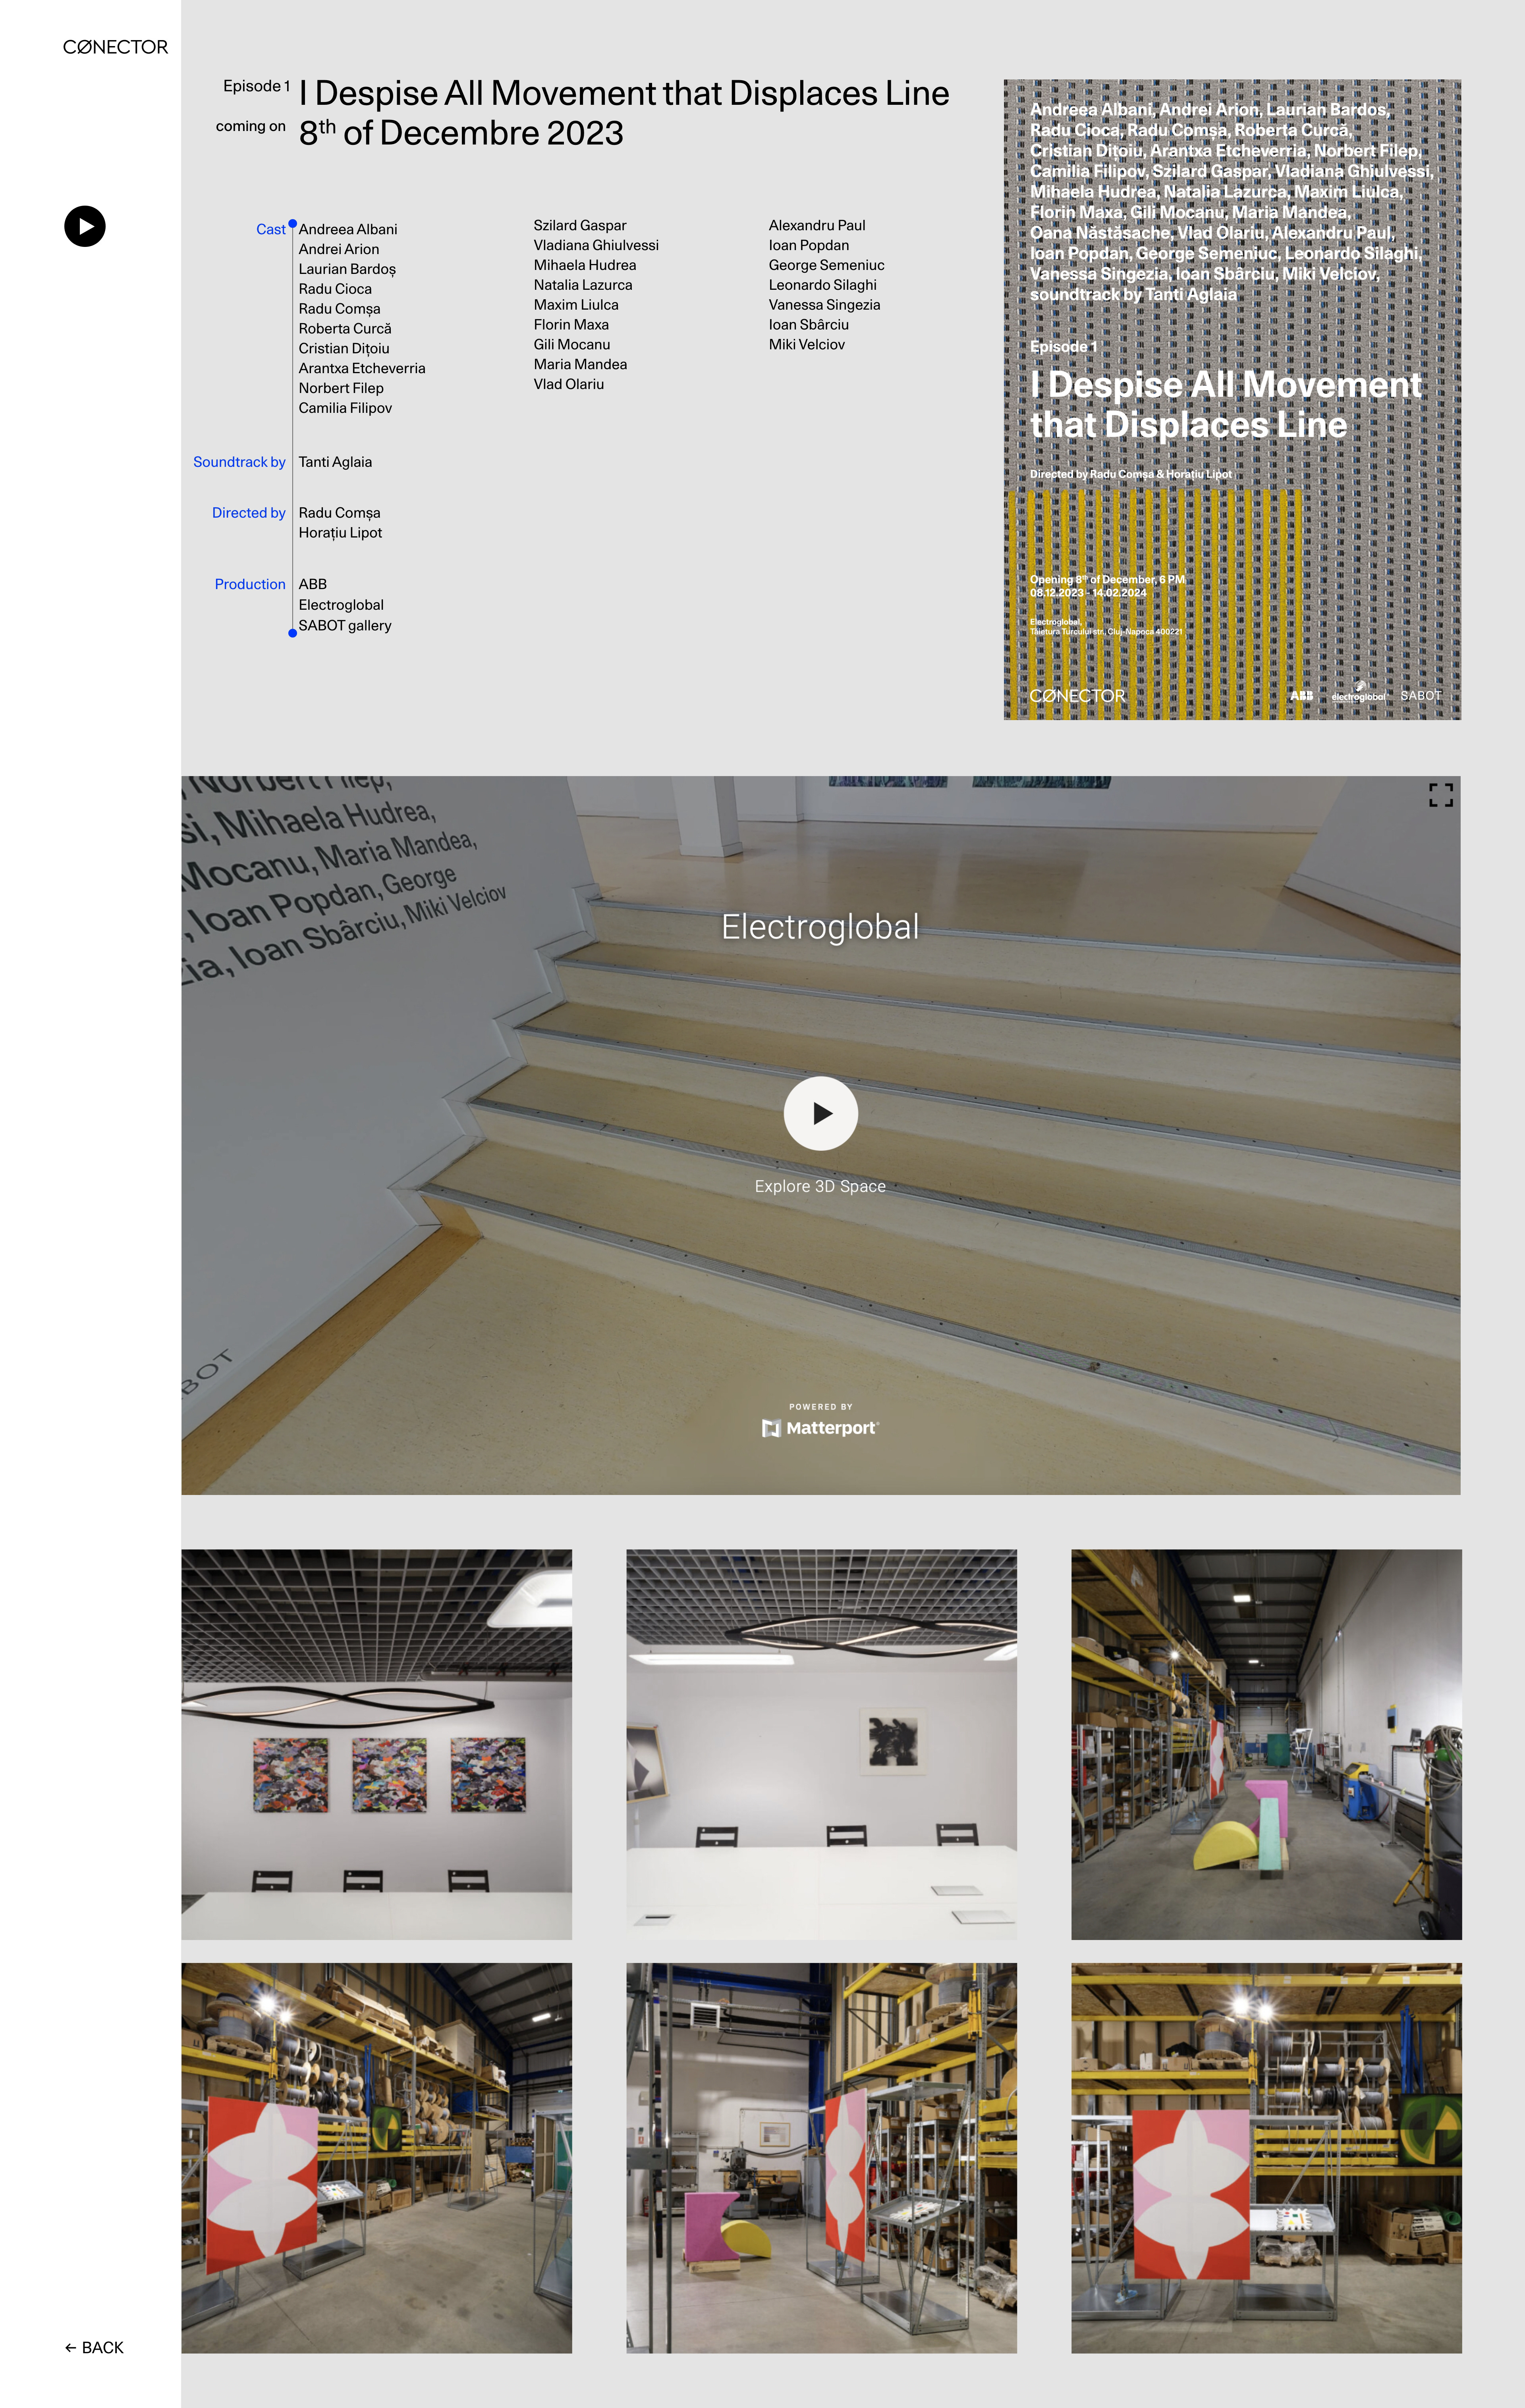Select cast name Leonardo Silaghi
1525x2408 pixels.
[x=822, y=285]
